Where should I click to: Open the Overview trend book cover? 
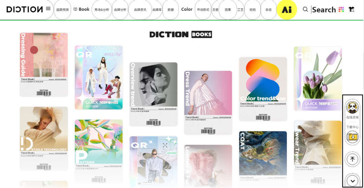[x=153, y=94]
